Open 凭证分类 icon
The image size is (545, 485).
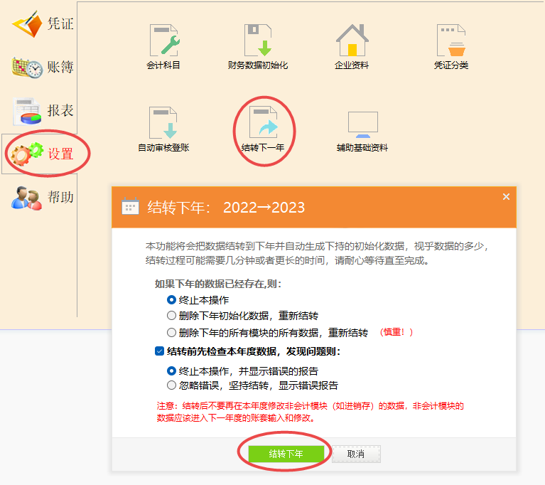click(x=450, y=47)
